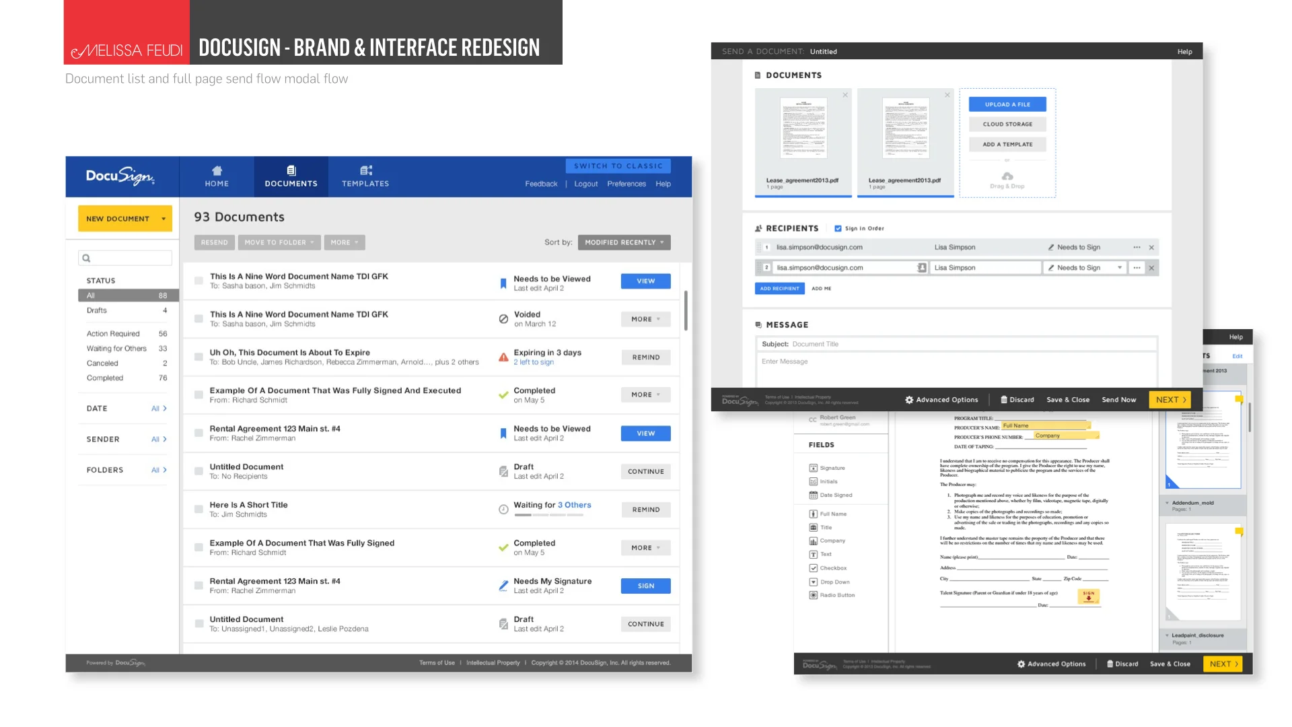The height and width of the screenshot is (727, 1292).
Task: Tick checkbox for first Nine Word Document
Action: (x=199, y=281)
